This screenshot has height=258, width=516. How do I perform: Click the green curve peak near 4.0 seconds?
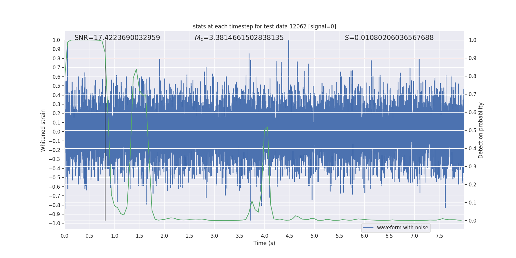coord(267,127)
